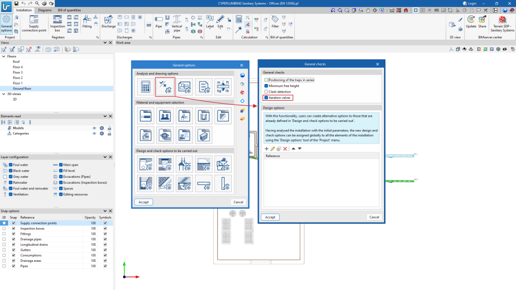Collapse Layer configuration panel chevron
The height and width of the screenshot is (290, 516).
tap(105, 157)
